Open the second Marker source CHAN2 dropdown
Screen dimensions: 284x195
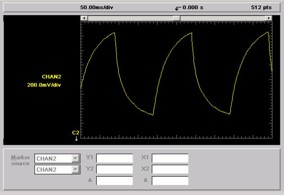75,169
